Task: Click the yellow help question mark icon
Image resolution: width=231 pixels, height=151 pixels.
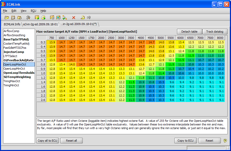Action: click(x=225, y=141)
